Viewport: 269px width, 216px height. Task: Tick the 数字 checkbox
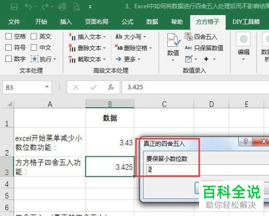tap(9, 59)
